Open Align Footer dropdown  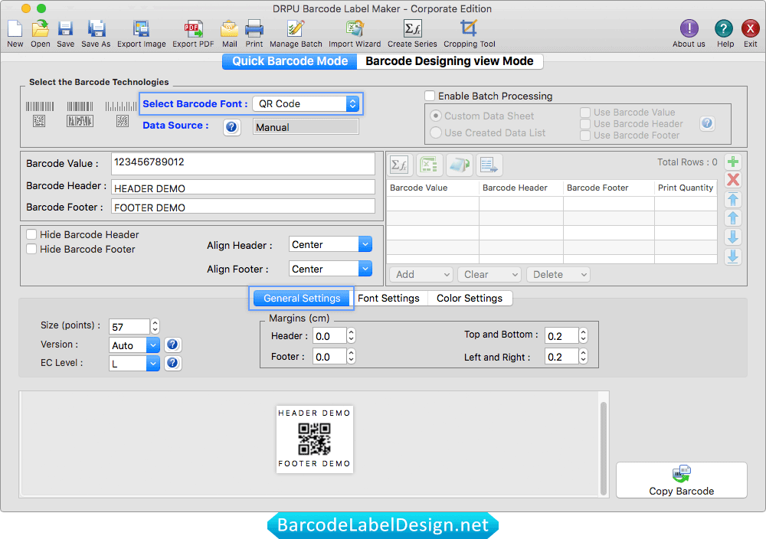pos(329,269)
